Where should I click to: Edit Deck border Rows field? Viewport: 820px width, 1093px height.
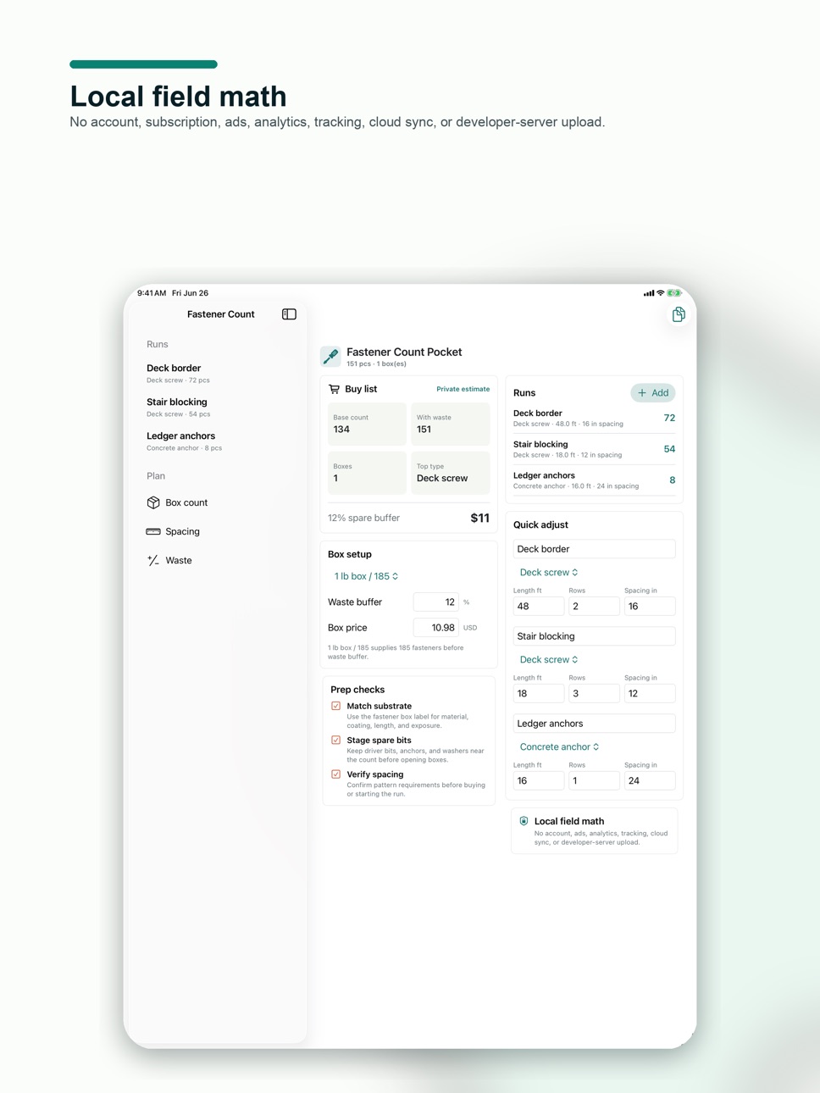(594, 607)
